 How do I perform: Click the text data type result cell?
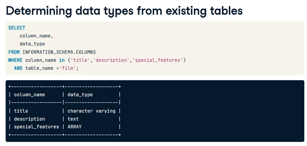73,119
